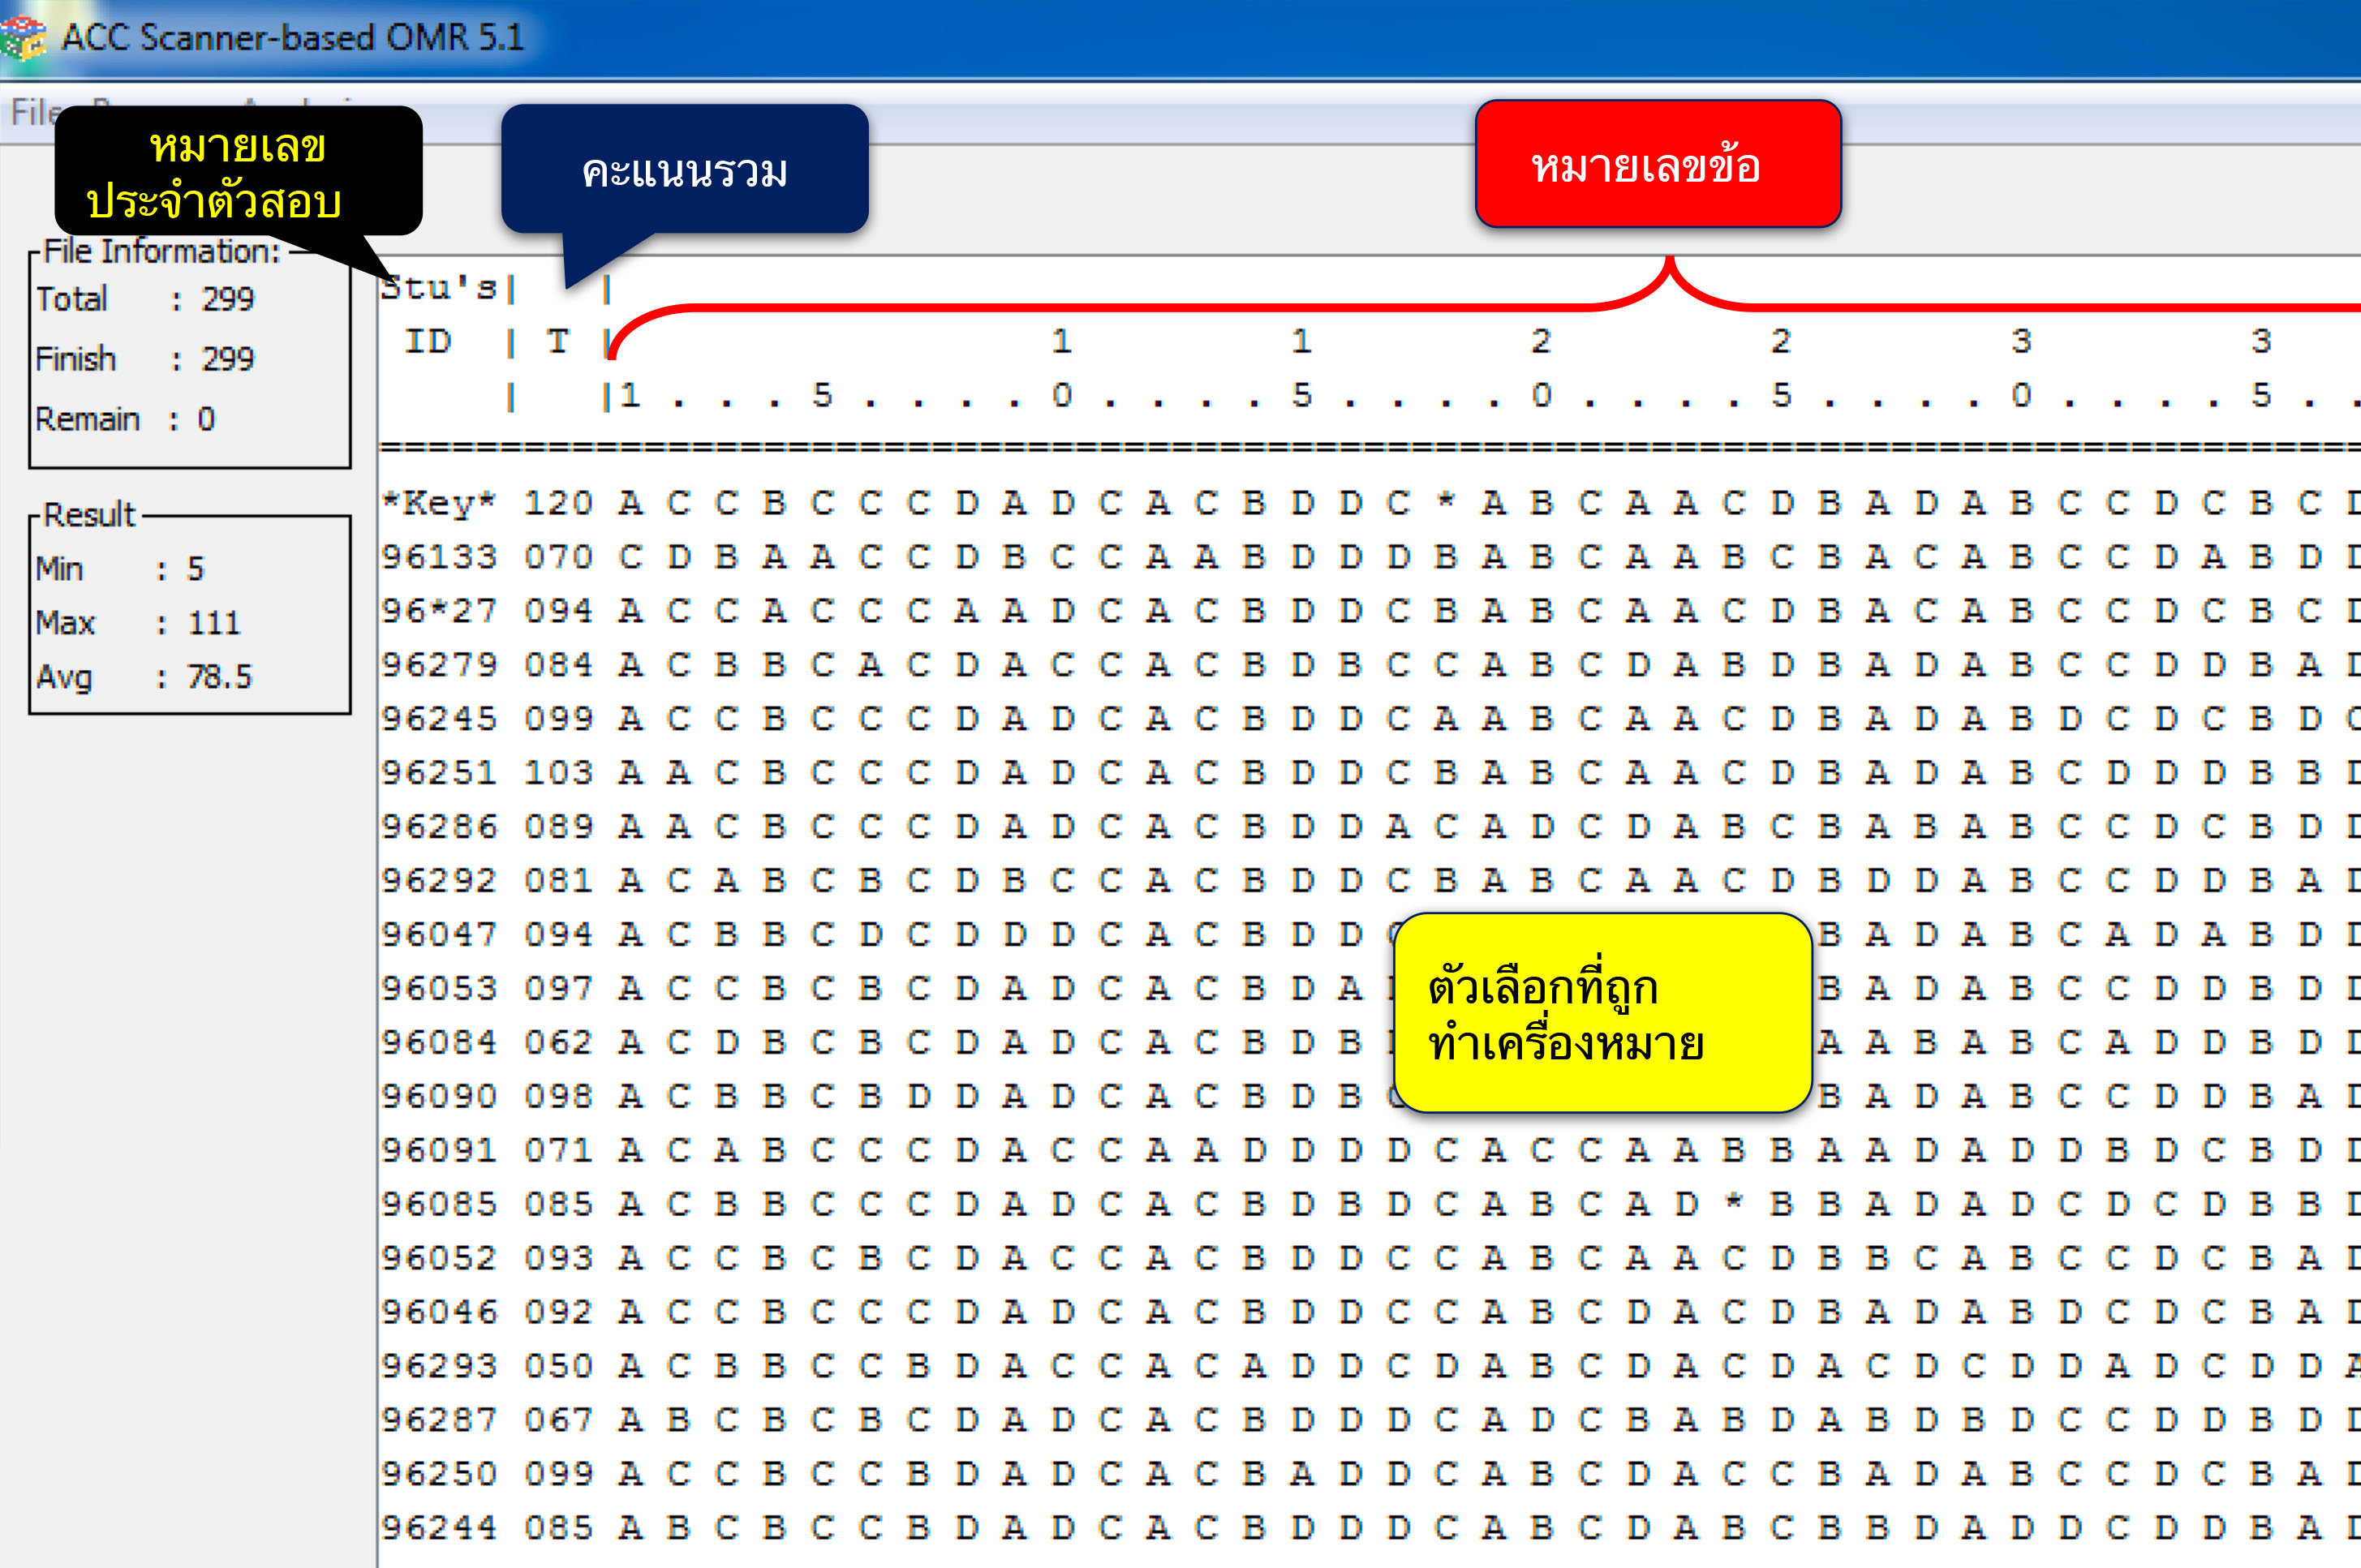Viewport: 2361px width, 1568px height.
Task: Click the Min 5 result value
Action: click(195, 569)
